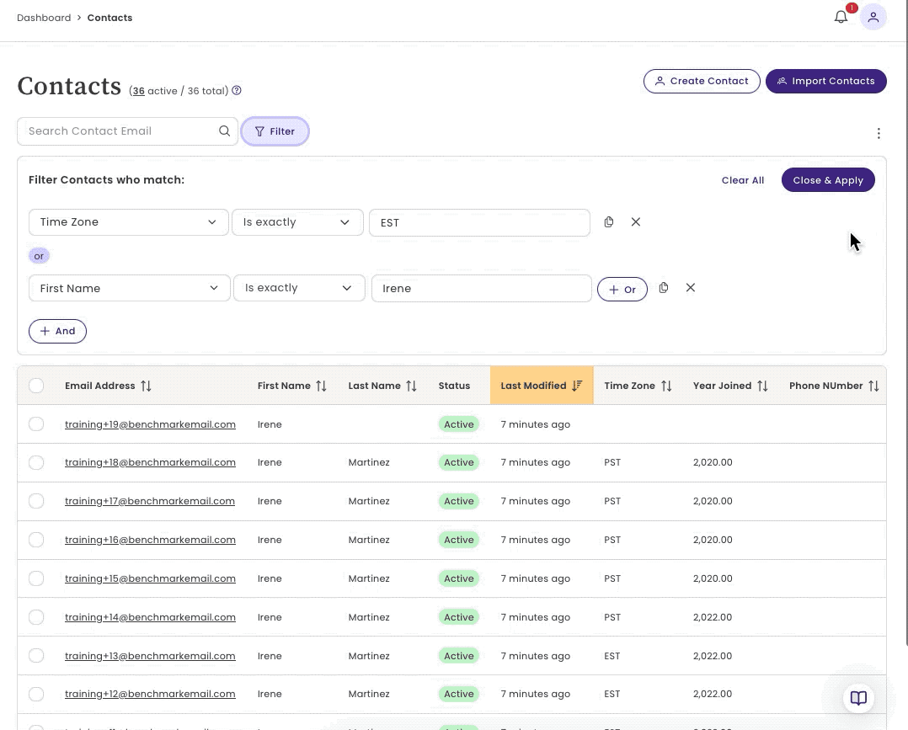
Task: Select all contacts via header checkbox
Action: 36,385
